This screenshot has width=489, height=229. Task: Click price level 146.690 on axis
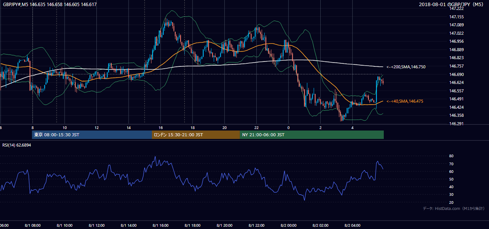point(457,74)
